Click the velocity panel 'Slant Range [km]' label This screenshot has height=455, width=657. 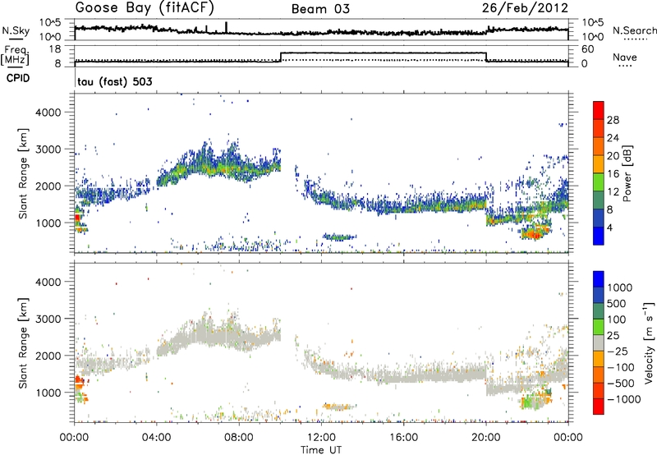23,343
